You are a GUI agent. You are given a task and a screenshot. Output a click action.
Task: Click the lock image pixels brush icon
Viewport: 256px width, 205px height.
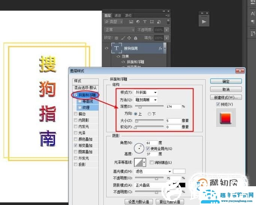click(123, 38)
